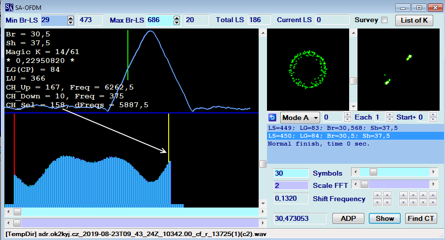The image size is (445, 240).
Task: Click the Scale FFT value field showing 2
Action: coord(291,185)
